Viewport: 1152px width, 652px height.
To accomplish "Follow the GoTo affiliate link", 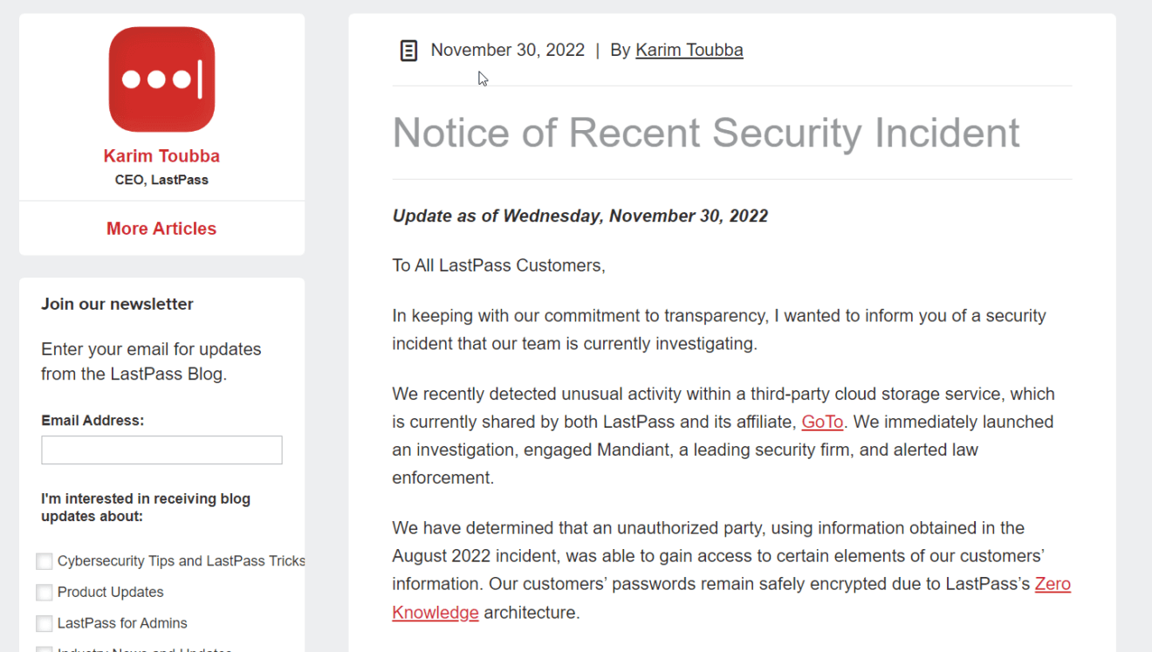I will point(822,422).
